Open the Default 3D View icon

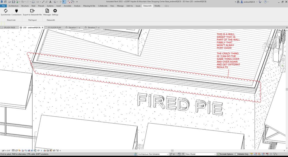(x=55, y=2)
